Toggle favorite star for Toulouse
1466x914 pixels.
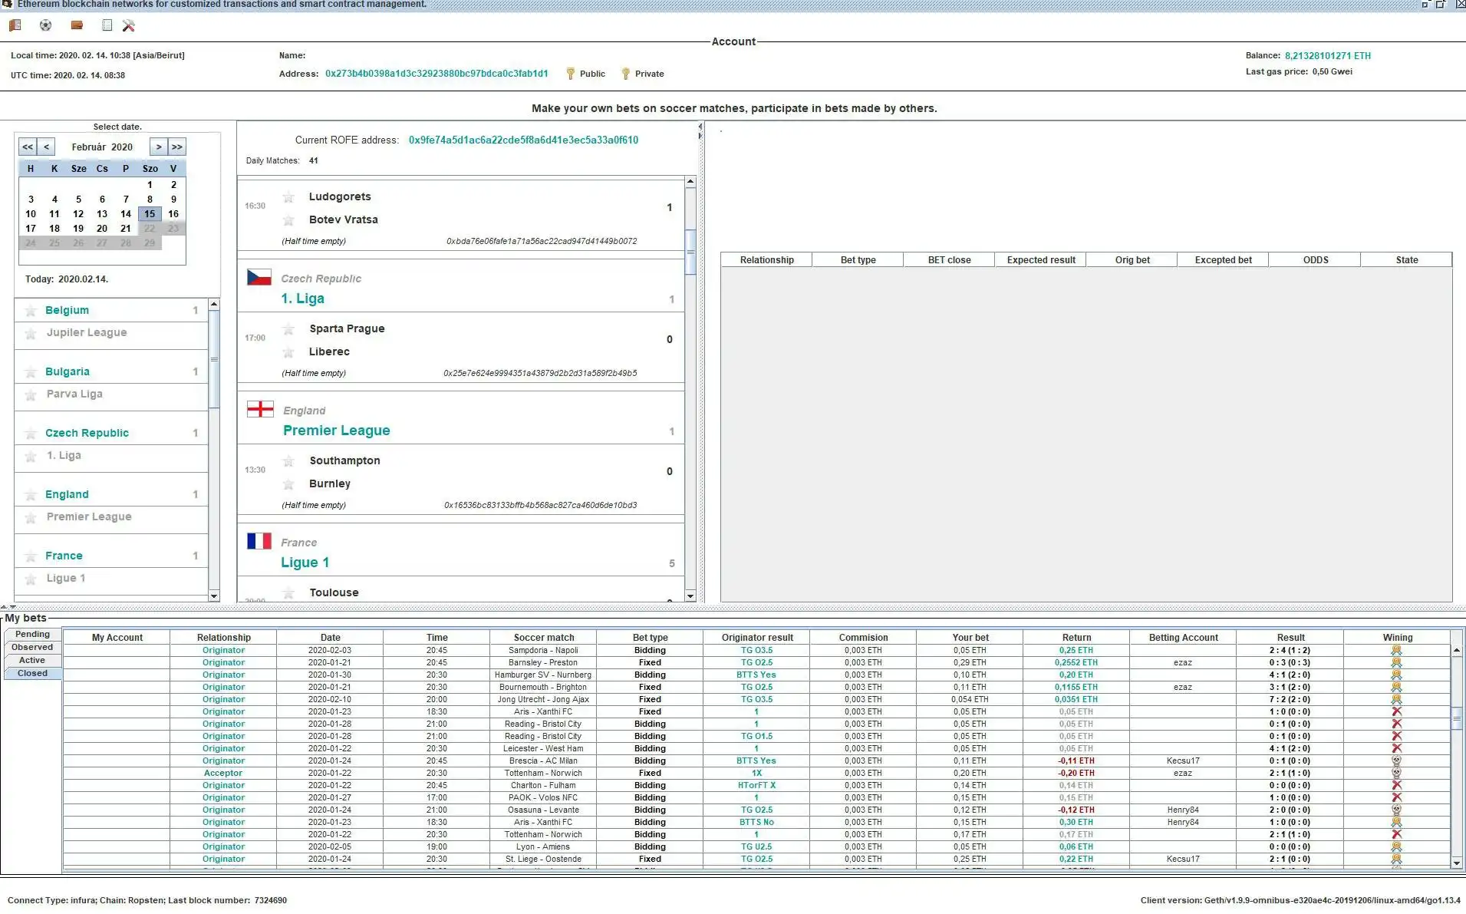click(288, 592)
